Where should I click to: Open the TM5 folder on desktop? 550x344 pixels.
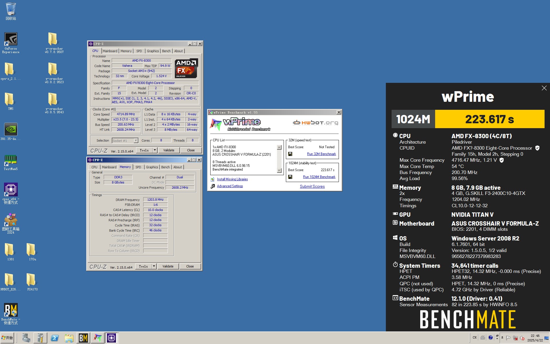click(x=11, y=101)
